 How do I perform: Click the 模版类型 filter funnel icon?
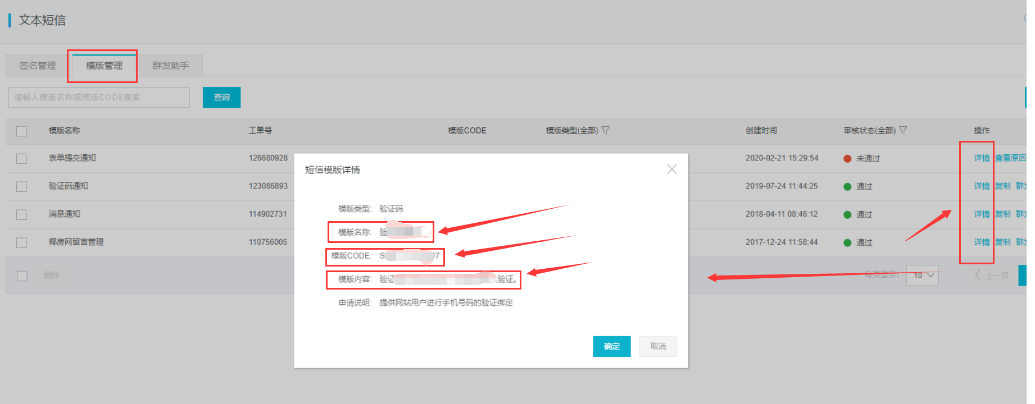pos(605,130)
